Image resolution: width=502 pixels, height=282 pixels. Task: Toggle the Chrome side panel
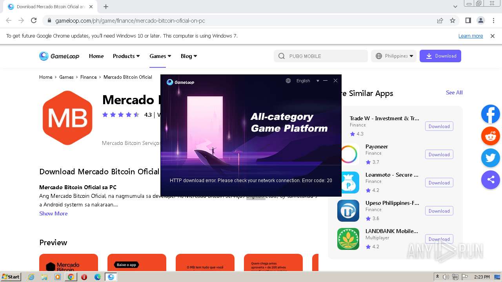point(468,20)
